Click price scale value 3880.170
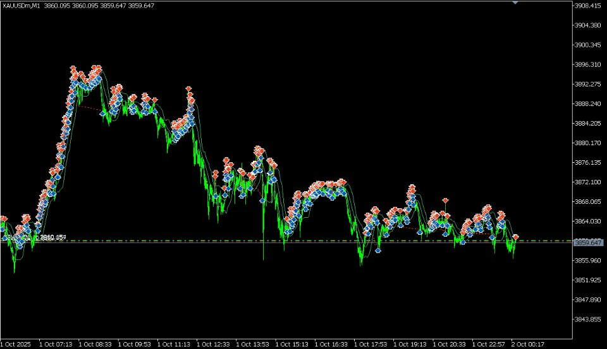This screenshot has width=607, height=349. pyautogui.click(x=589, y=143)
